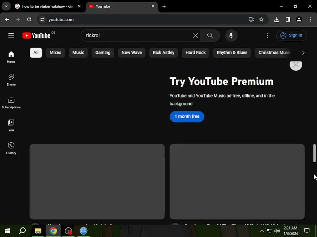Viewport: 317px width, 237px height.
Task: Show hidden system tray icons
Action: point(262,231)
